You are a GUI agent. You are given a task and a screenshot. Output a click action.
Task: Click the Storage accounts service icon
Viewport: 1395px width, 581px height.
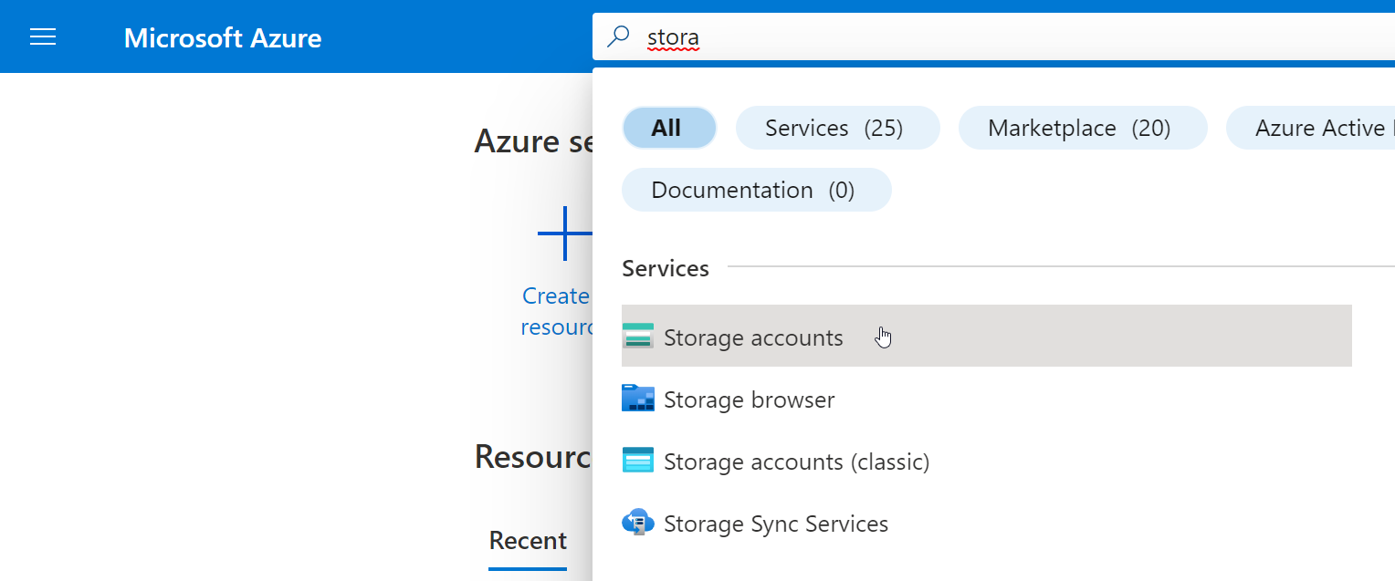pos(638,337)
